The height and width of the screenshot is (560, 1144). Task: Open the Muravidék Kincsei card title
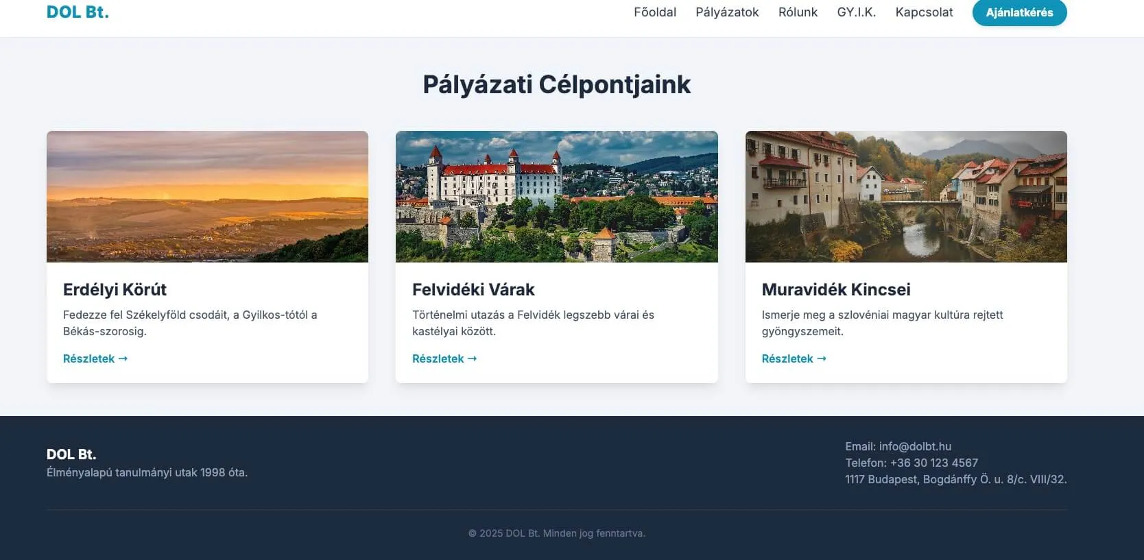point(835,290)
